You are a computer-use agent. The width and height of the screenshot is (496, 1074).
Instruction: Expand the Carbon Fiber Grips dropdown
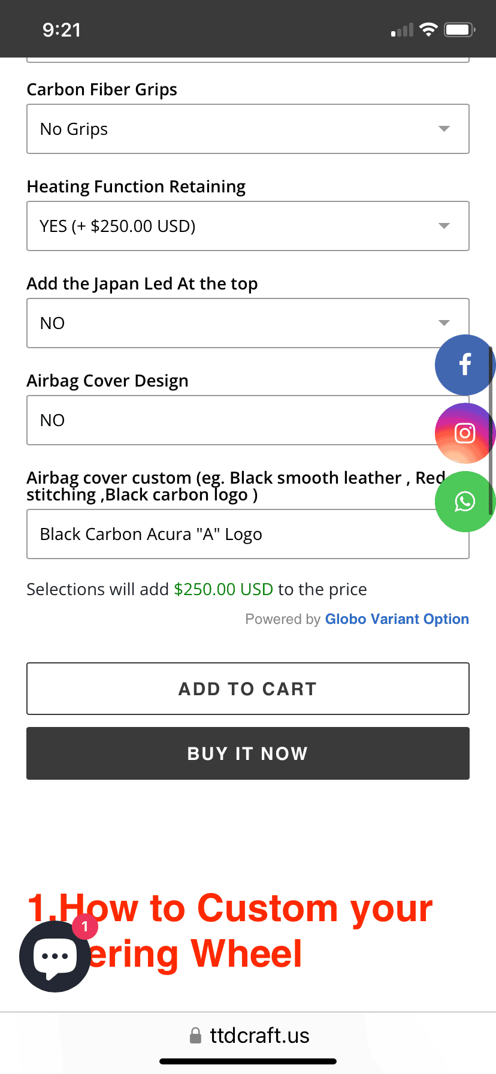click(x=247, y=129)
